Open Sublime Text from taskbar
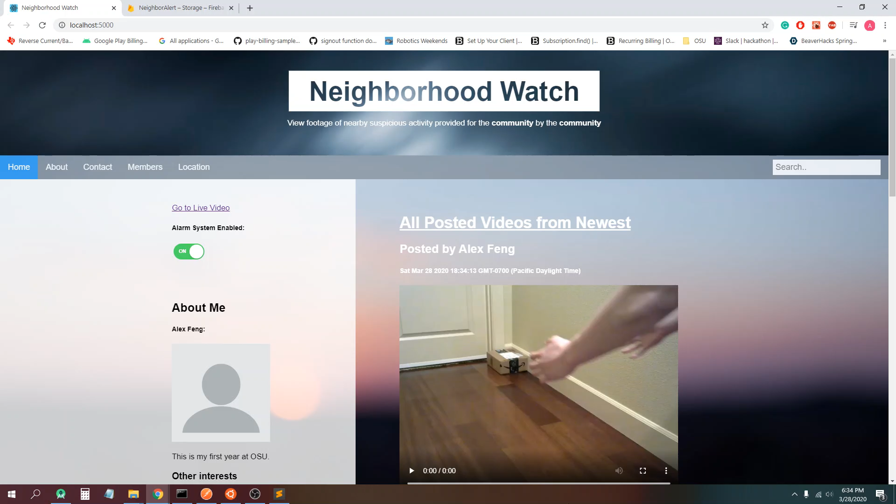 point(279,494)
